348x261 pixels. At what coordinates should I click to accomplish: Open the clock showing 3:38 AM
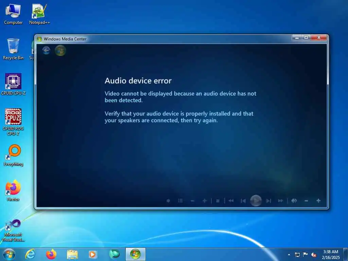point(331,255)
